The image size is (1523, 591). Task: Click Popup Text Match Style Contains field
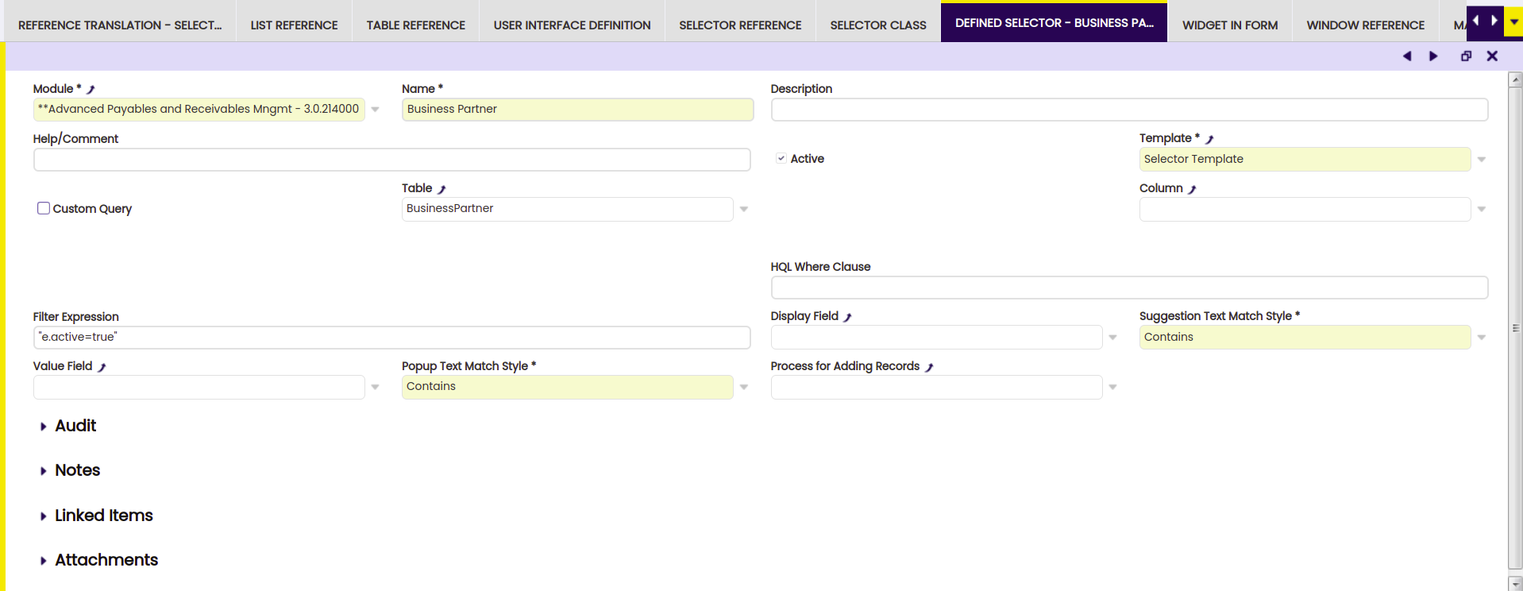tap(567, 387)
